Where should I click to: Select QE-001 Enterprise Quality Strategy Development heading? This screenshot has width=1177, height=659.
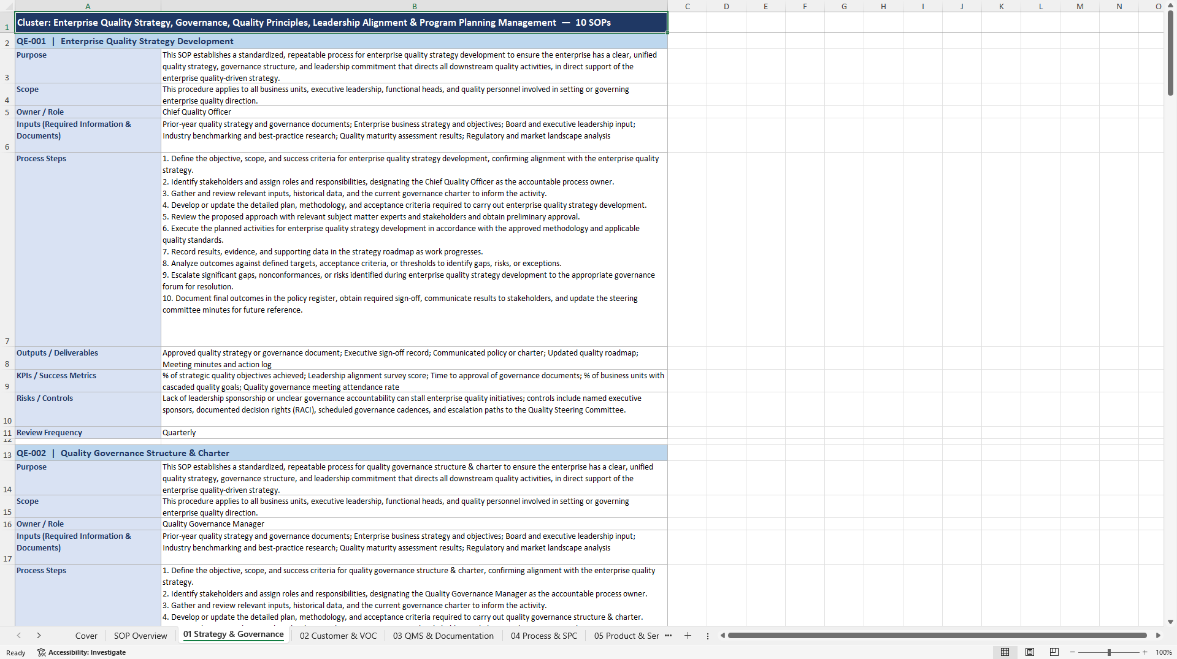coord(341,41)
